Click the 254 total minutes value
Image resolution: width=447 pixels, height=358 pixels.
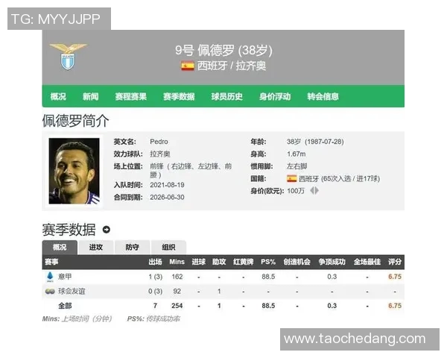pyautogui.click(x=177, y=306)
